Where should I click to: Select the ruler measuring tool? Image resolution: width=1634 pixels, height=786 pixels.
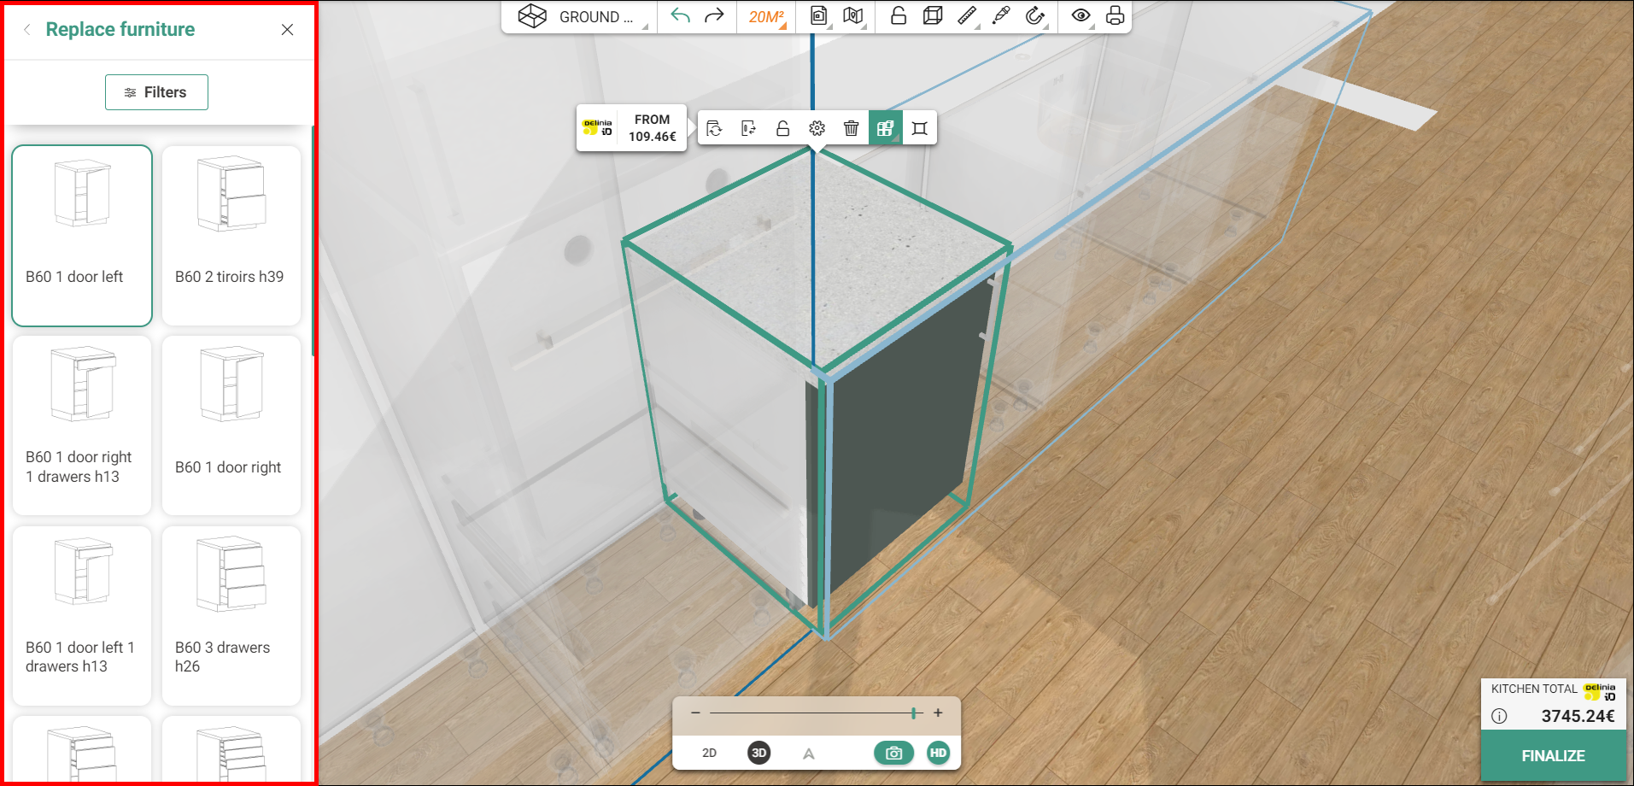click(967, 15)
